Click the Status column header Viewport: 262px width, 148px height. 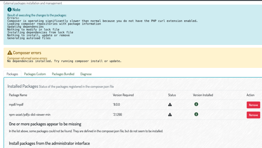coord(172,95)
